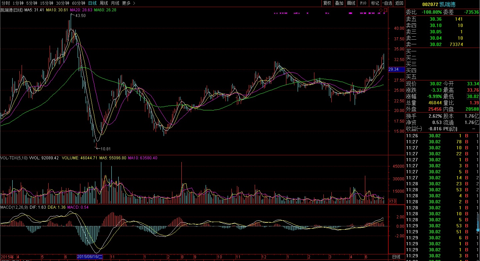Click the 外盘 value 25456

pos(435,109)
